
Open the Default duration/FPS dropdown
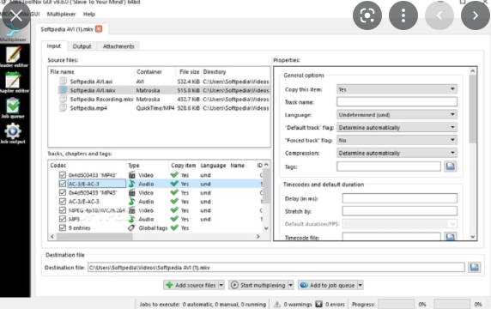pyautogui.click(x=399, y=223)
